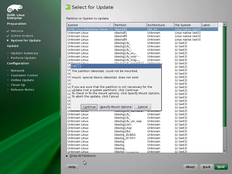Toggle the Show All Partitions checkbox
The height and width of the screenshot is (174, 232).
pyautogui.click(x=67, y=156)
